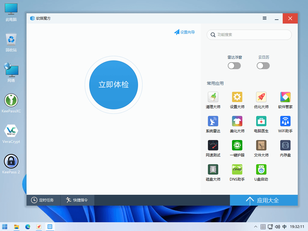Screen dimensions: 308x231
Task: Close the 软媒魔方 window
Action: click(290, 18)
